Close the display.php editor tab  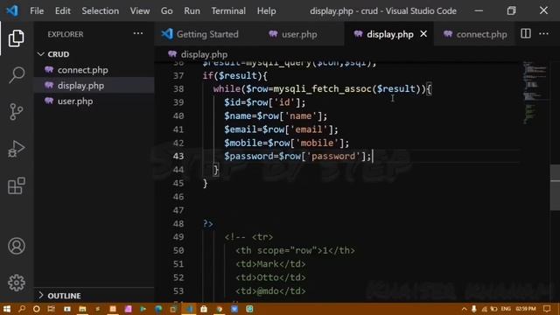(423, 34)
